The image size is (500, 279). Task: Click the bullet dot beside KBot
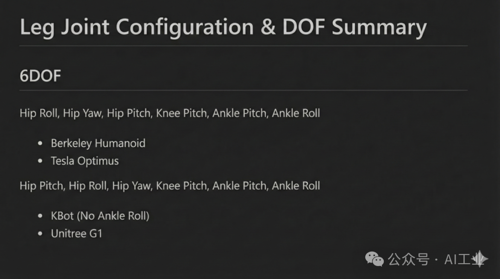pyautogui.click(x=41, y=216)
